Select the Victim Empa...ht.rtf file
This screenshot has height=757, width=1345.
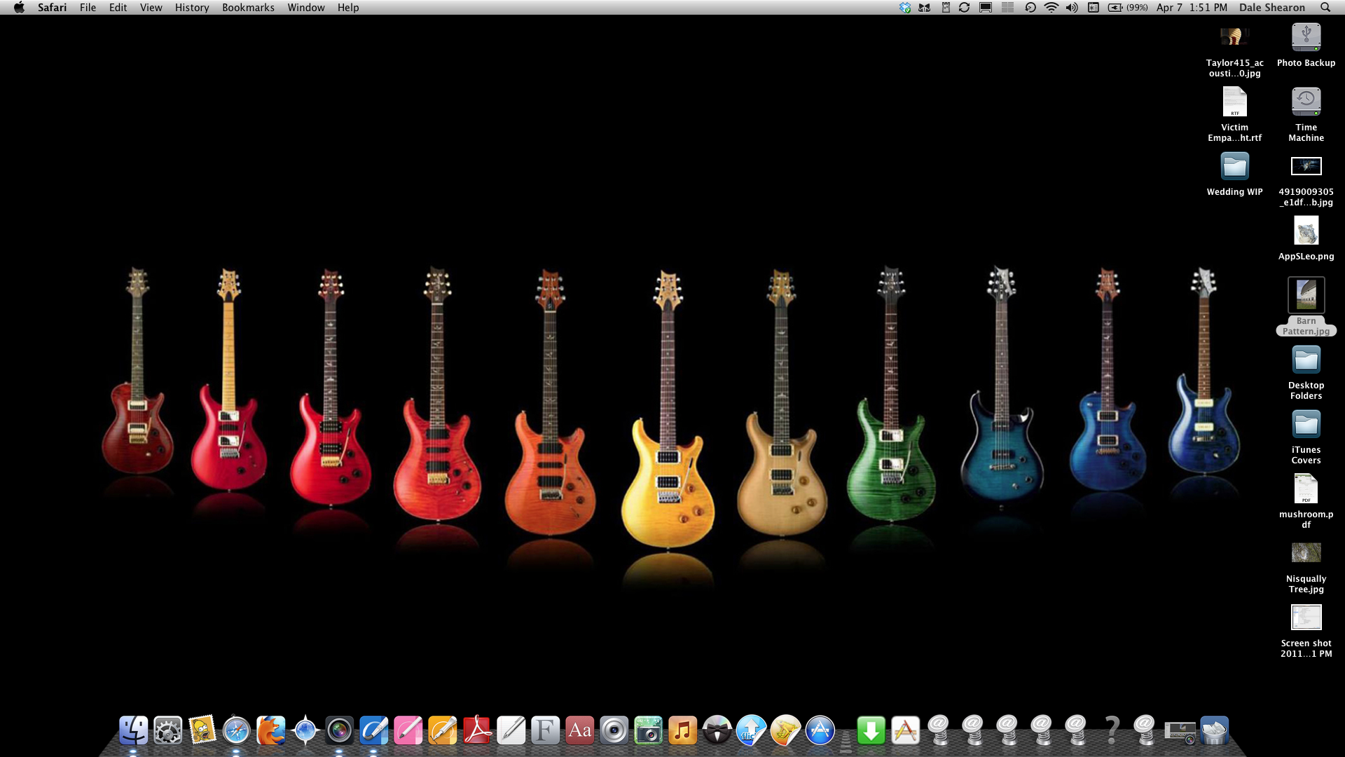click(1234, 114)
